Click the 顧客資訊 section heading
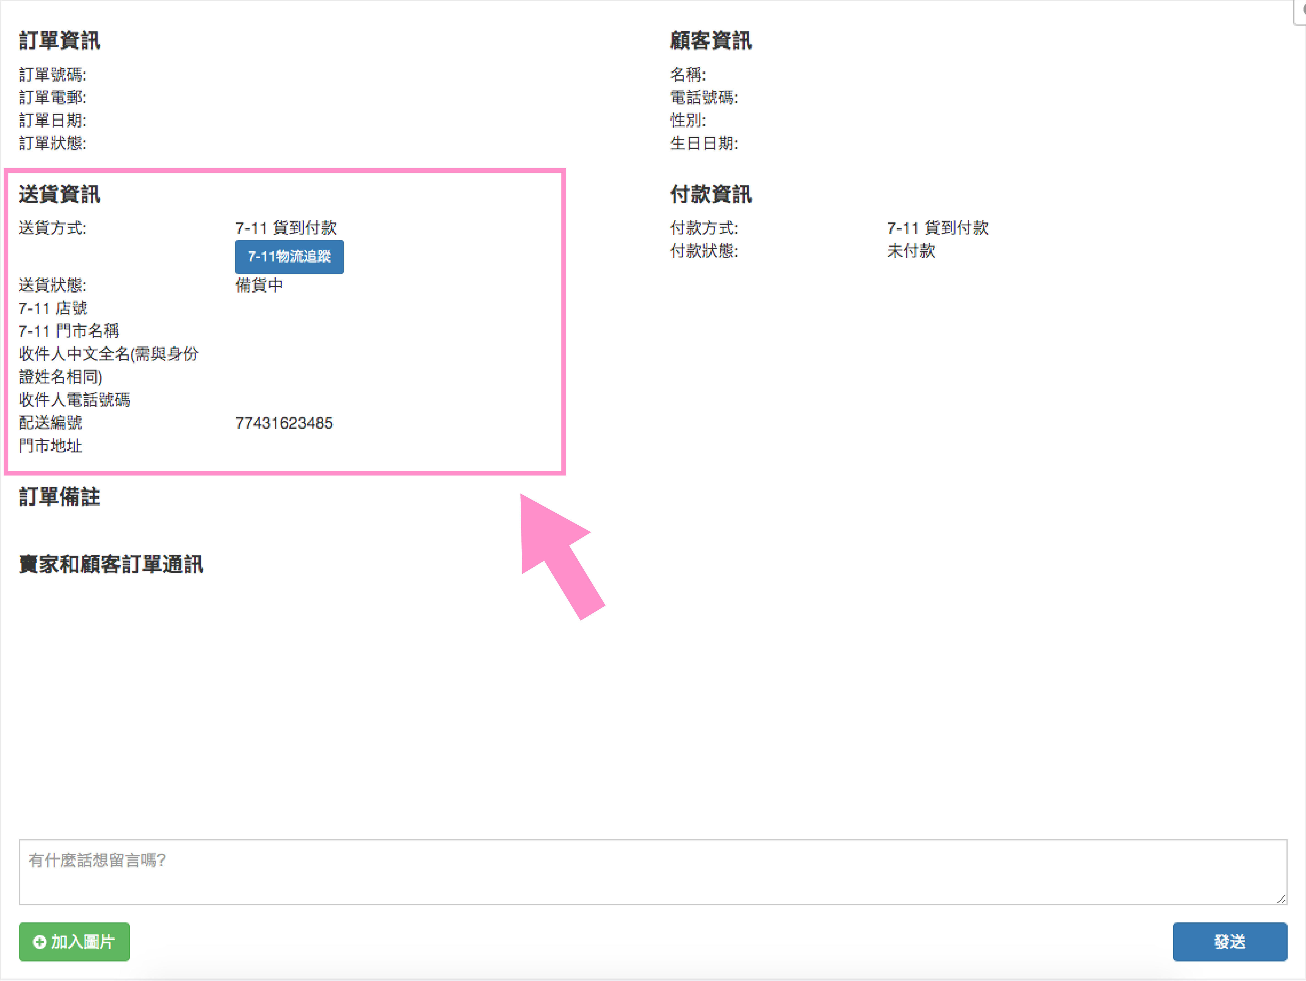 tap(710, 41)
